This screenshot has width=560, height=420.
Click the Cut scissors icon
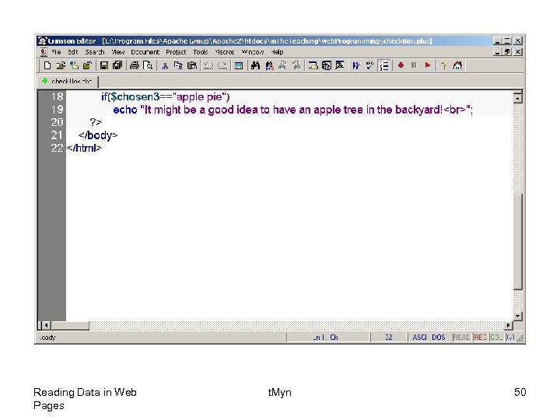click(x=165, y=65)
